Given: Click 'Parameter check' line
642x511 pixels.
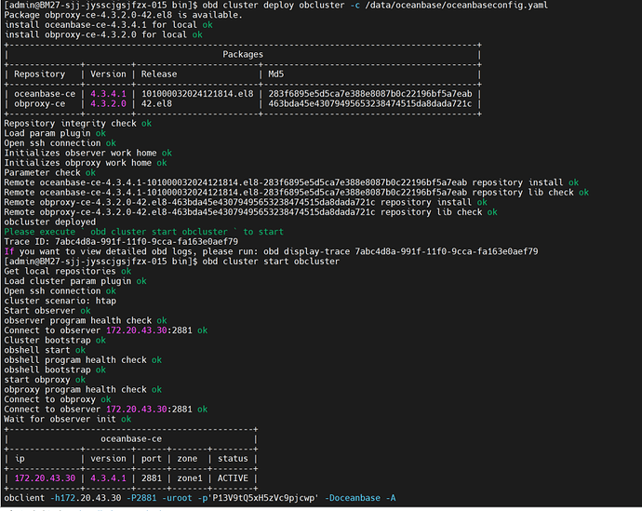Looking at the screenshot, I should point(50,172).
